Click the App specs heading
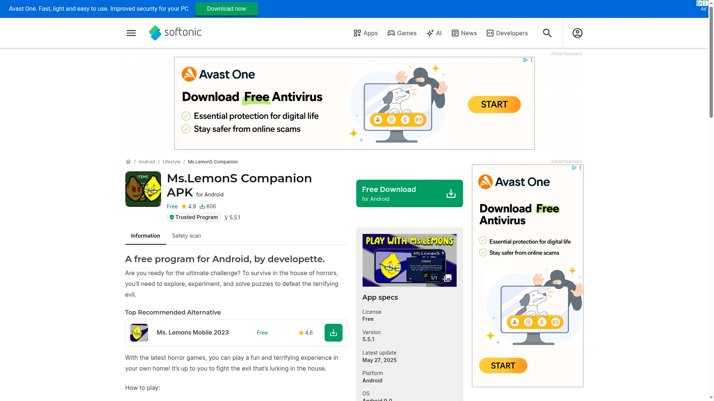 (380, 297)
